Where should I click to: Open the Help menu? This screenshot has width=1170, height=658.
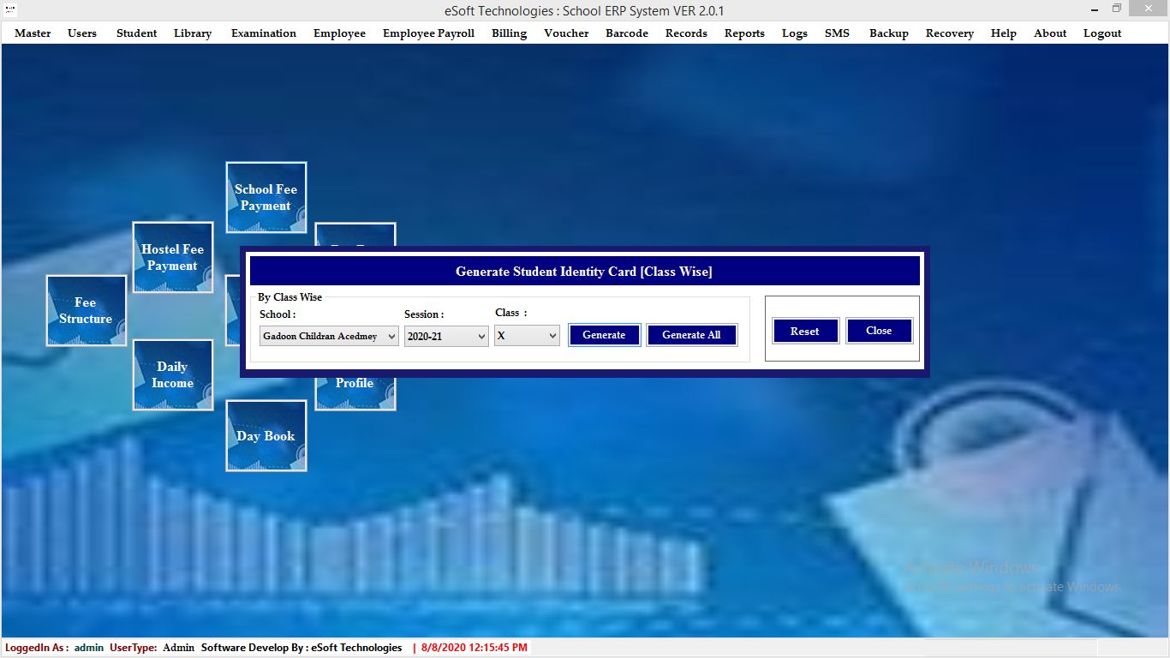pyautogui.click(x=1004, y=33)
